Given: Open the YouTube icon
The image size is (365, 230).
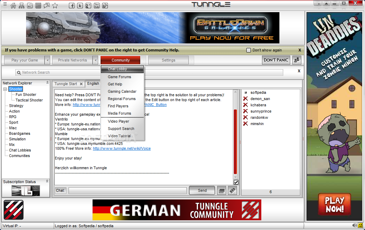Looking at the screenshot, I should click(97, 6).
